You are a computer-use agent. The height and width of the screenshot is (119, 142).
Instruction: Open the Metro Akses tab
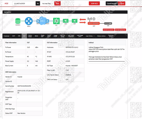[x=30, y=36]
